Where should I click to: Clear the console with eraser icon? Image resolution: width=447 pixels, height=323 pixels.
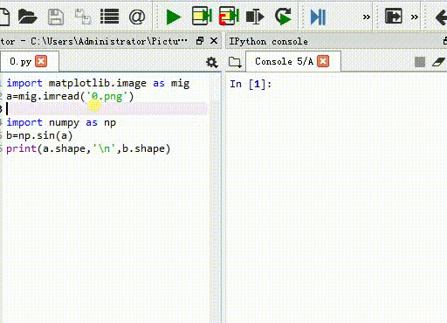click(438, 62)
